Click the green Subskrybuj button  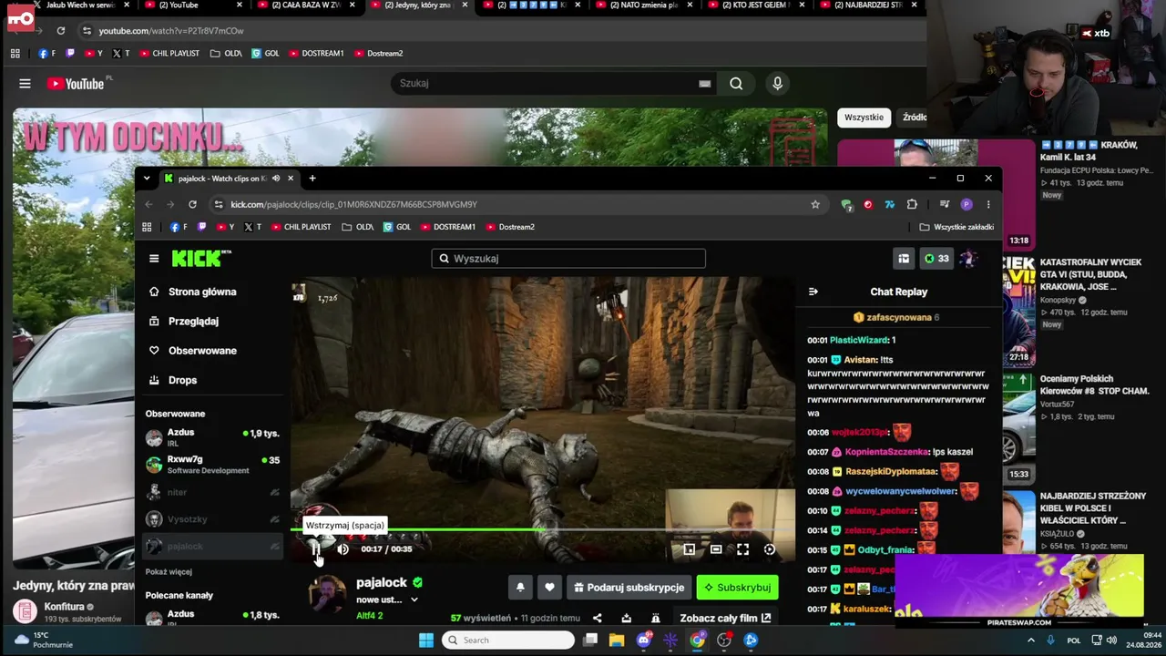click(737, 588)
